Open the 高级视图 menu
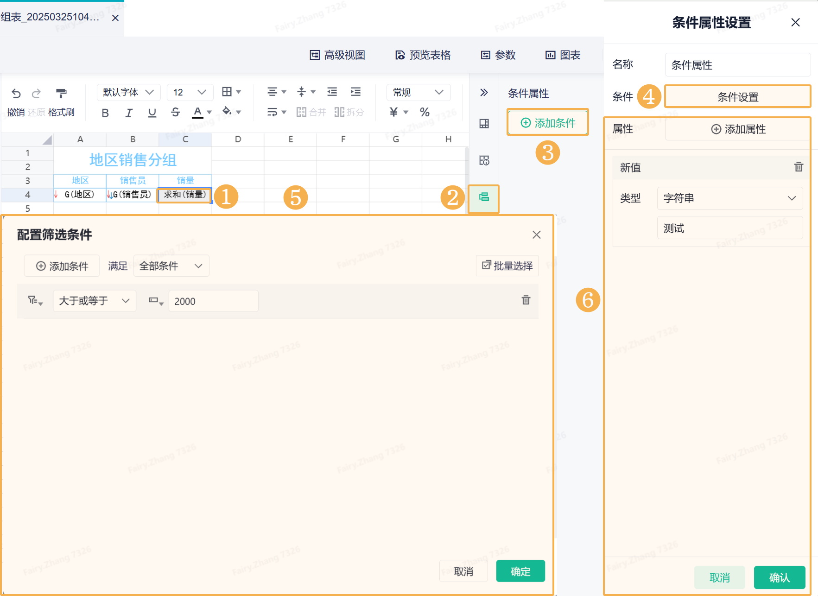The height and width of the screenshot is (596, 818). (x=337, y=55)
